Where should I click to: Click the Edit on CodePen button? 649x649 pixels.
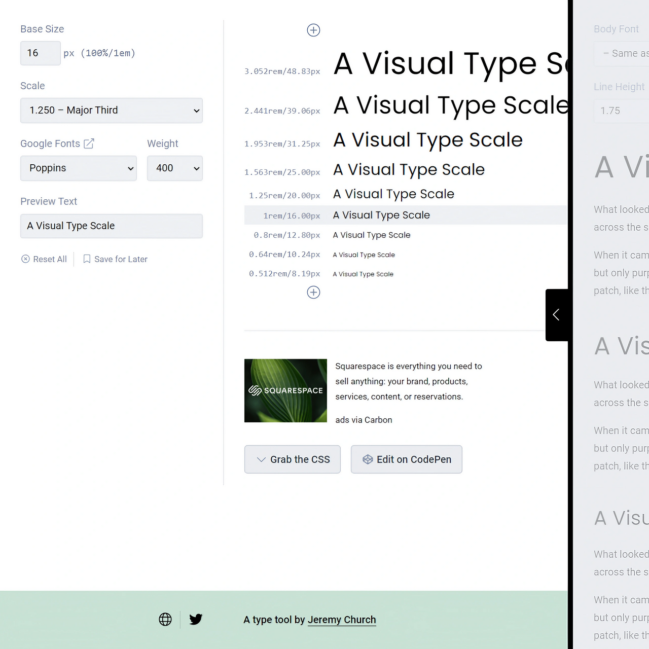pos(406,459)
